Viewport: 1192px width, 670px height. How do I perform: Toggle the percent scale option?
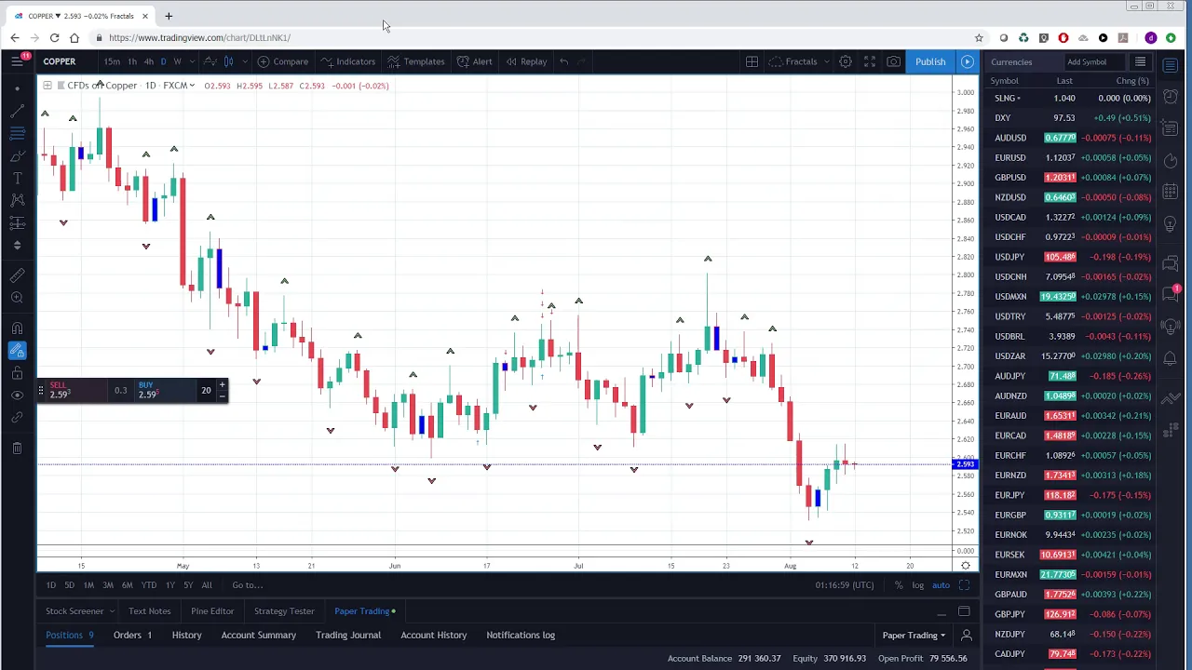(899, 585)
